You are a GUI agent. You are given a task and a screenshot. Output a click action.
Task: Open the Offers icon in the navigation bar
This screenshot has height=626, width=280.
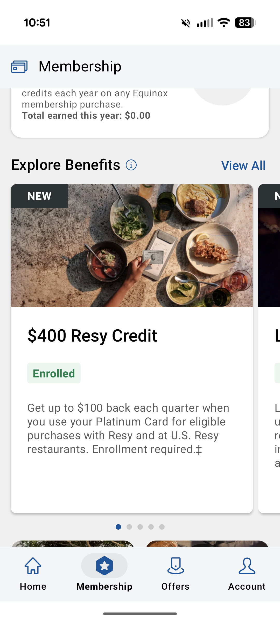click(175, 565)
